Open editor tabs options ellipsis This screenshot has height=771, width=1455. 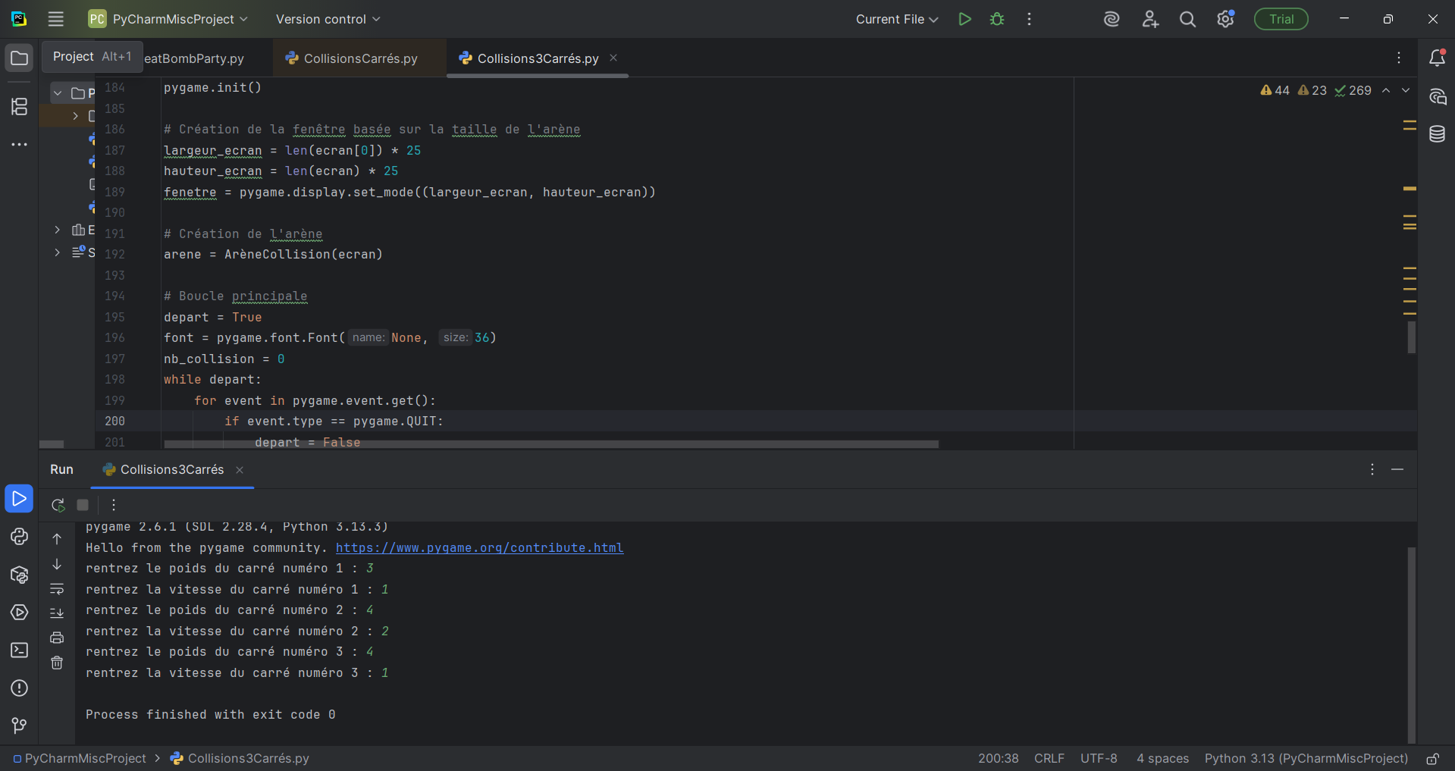pyautogui.click(x=1399, y=58)
